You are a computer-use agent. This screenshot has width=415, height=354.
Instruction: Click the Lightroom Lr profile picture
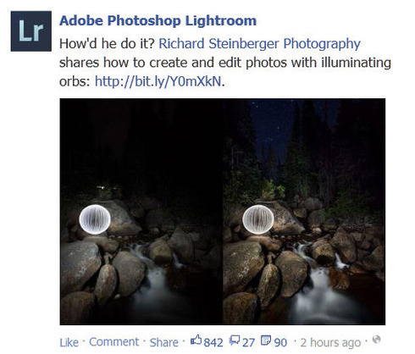[31, 31]
